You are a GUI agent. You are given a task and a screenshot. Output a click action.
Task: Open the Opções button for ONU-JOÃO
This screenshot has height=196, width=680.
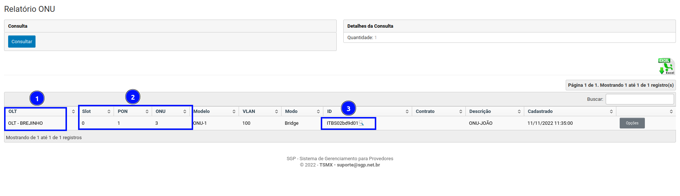click(x=632, y=123)
